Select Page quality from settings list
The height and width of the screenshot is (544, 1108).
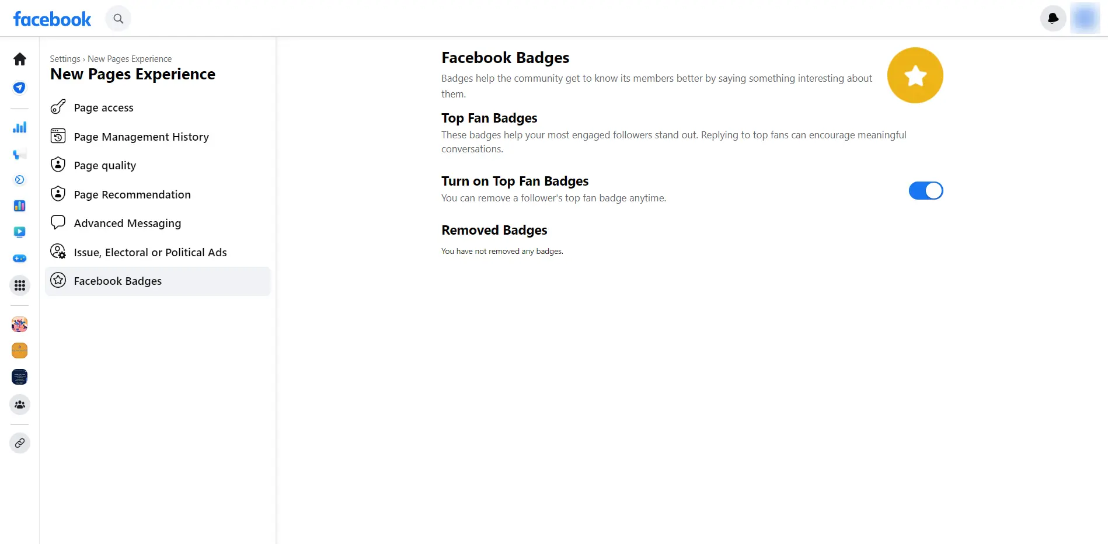tap(105, 165)
